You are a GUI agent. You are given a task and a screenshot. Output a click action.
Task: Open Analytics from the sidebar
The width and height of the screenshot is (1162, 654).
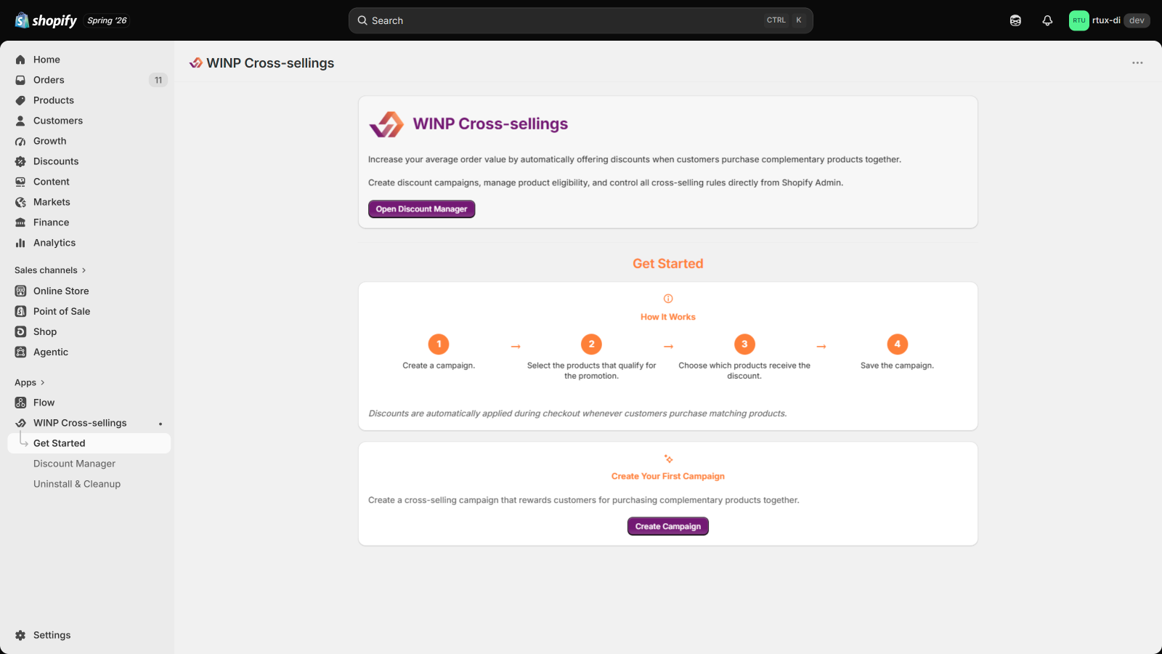(x=54, y=243)
